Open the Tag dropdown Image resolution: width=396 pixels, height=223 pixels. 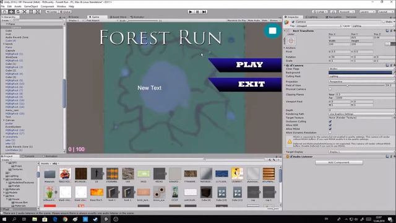(319, 26)
